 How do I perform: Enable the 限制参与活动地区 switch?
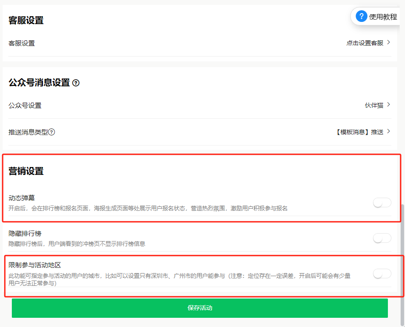(x=382, y=274)
